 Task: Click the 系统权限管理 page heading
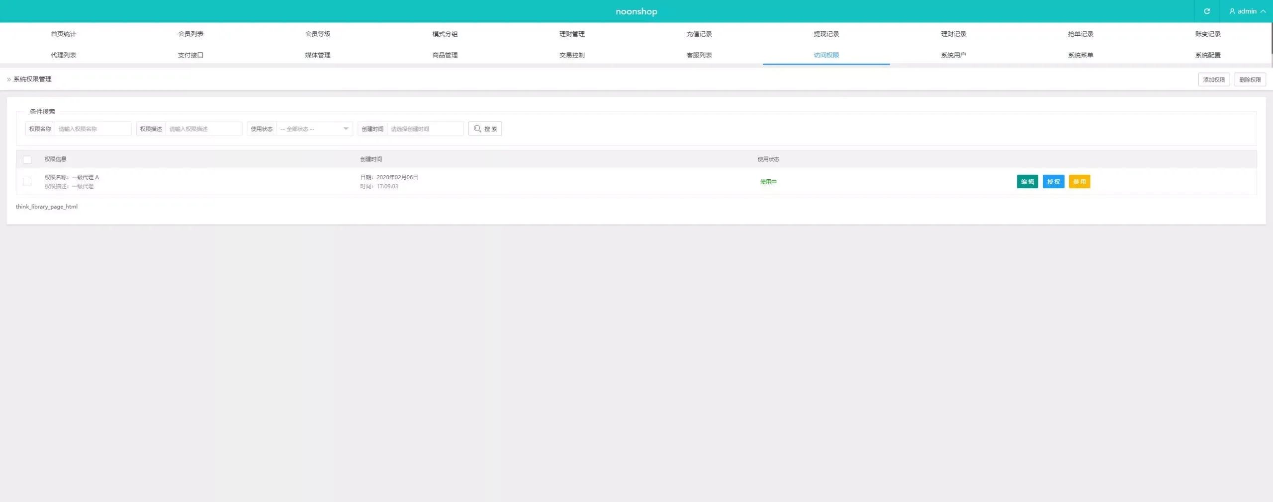pos(32,79)
